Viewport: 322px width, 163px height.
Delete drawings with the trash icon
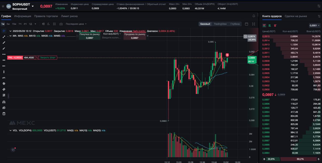pyautogui.click(x=4, y=114)
